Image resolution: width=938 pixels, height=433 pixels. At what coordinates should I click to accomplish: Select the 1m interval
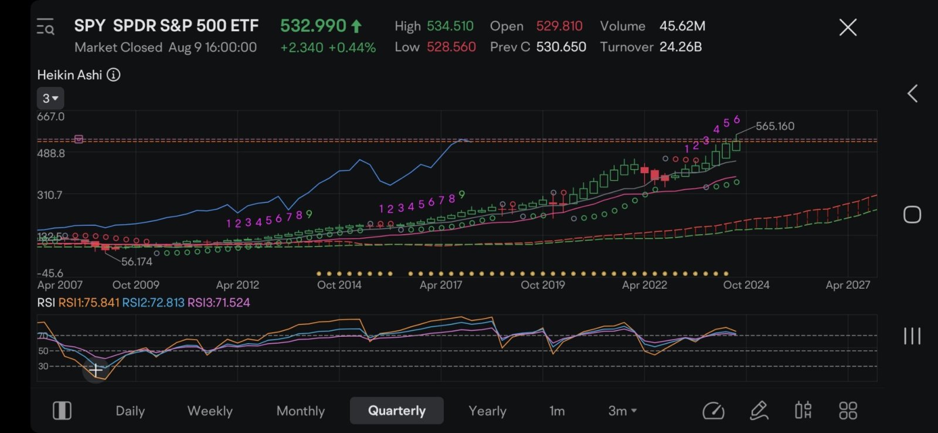[x=557, y=411]
